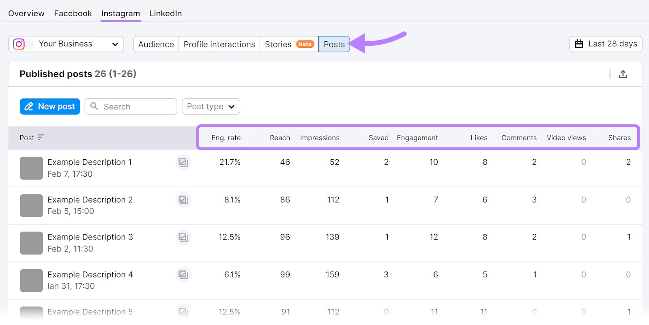The height and width of the screenshot is (325, 649).
Task: Click image type icon for Example Description 2
Action: [x=183, y=200]
